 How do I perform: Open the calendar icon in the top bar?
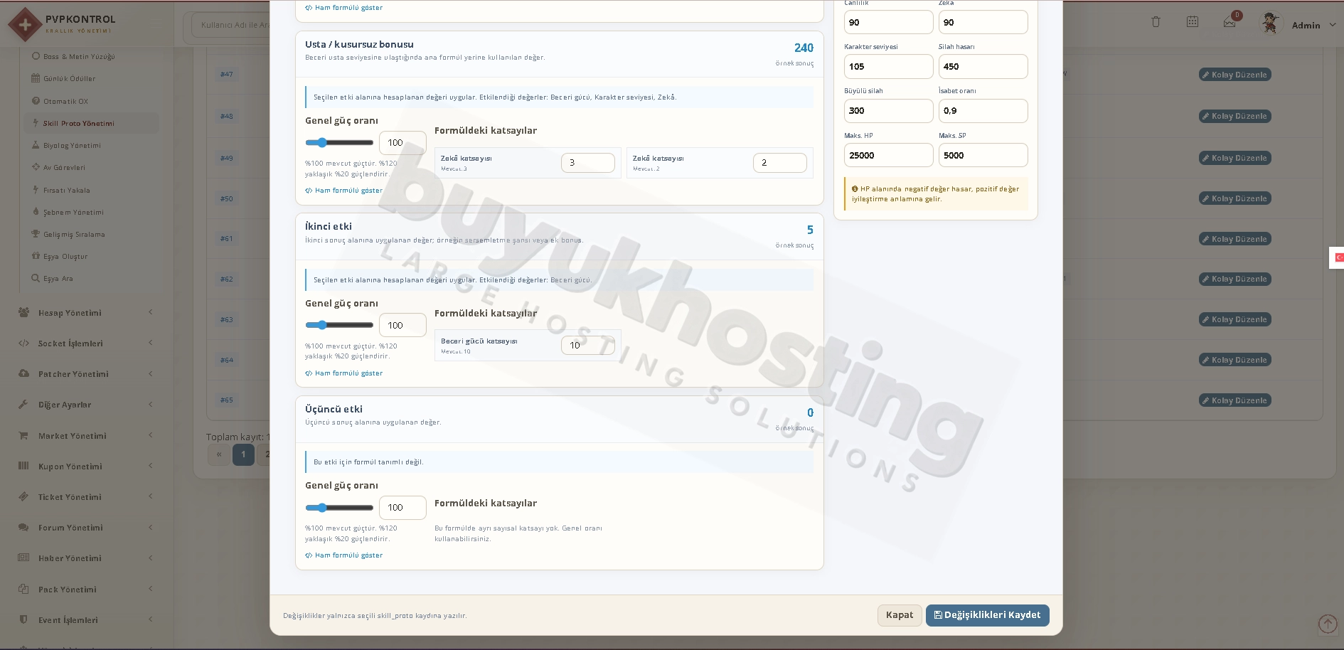pos(1193,22)
